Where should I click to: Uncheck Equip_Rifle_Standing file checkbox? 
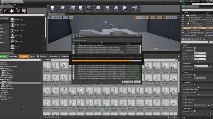[74, 46]
